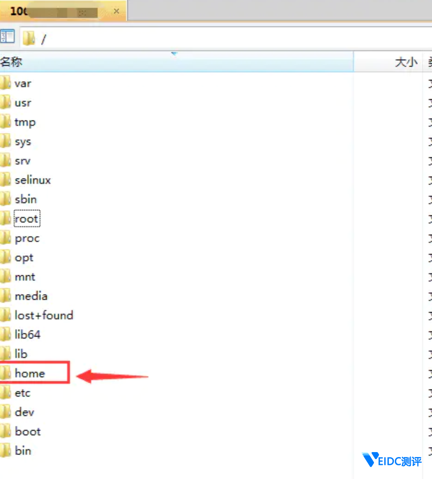Image resolution: width=432 pixels, height=479 pixels.
Task: Select the var folder icon
Action: click(x=5, y=83)
